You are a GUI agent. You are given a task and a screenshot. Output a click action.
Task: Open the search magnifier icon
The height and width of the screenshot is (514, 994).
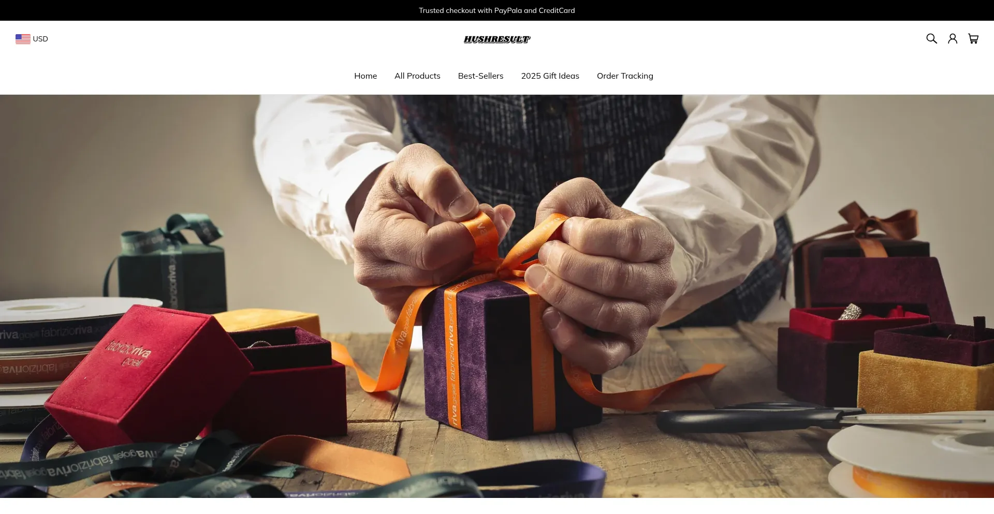[931, 39]
